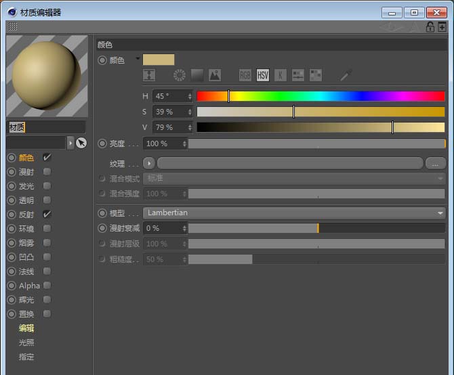Open the color mixer sliders icon
454x375 pixels.
[298, 75]
